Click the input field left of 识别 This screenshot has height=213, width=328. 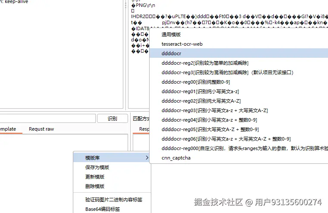pyautogui.click(x=48, y=119)
